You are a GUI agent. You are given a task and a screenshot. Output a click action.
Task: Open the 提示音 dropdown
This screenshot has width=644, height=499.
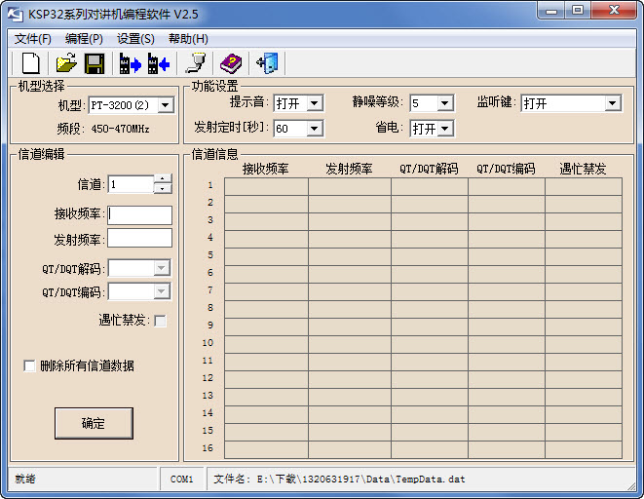[314, 103]
